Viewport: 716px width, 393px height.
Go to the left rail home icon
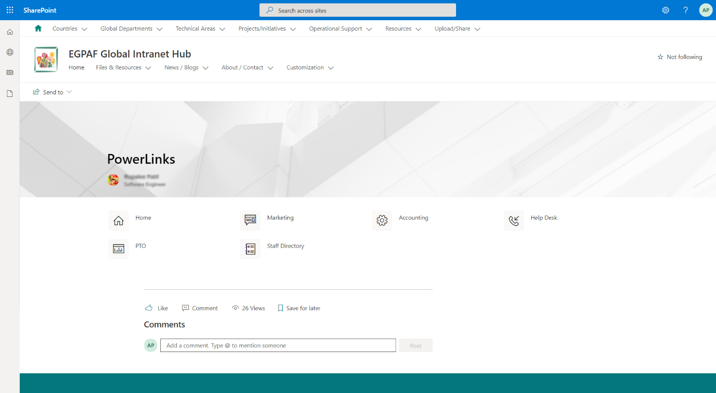tap(10, 32)
